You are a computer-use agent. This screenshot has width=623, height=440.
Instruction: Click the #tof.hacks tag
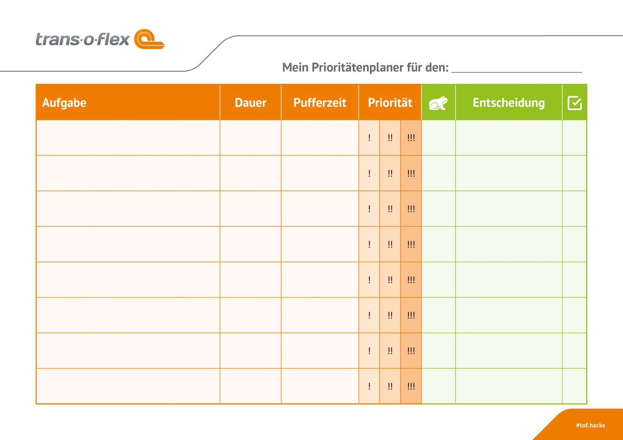590,425
